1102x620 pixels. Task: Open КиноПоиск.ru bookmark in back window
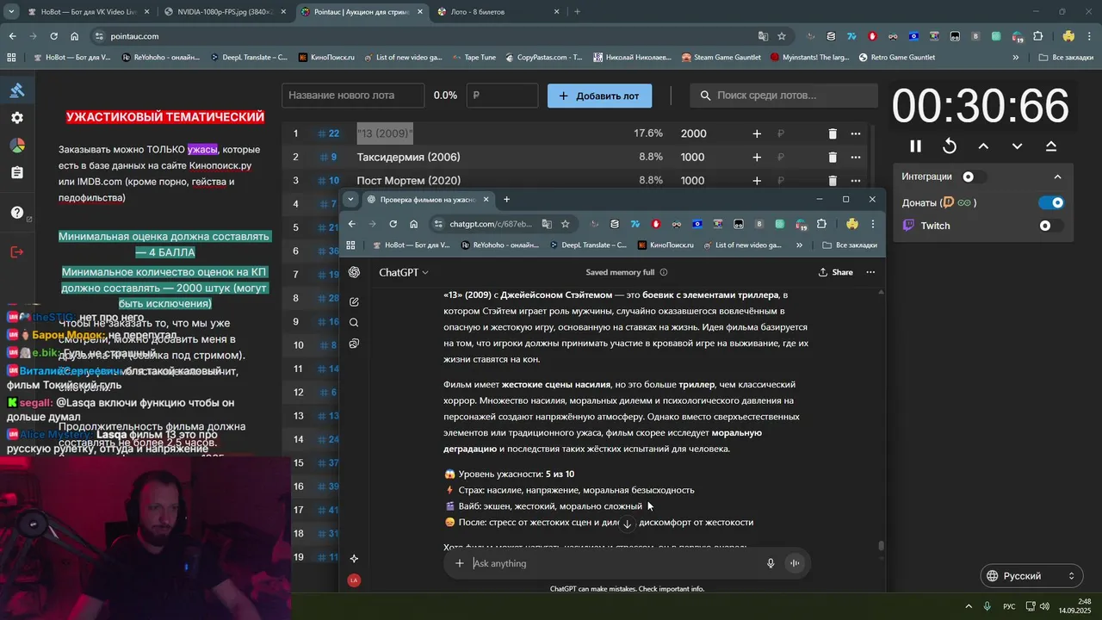pyautogui.click(x=326, y=58)
